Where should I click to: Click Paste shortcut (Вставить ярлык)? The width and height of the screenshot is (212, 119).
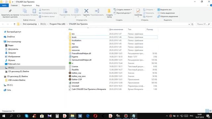(47, 17)
